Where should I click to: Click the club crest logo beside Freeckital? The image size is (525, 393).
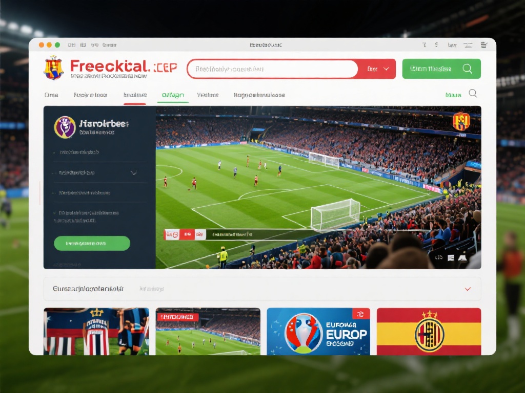coord(53,68)
